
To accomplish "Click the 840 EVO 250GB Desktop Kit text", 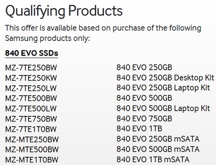I will coord(165,78).
